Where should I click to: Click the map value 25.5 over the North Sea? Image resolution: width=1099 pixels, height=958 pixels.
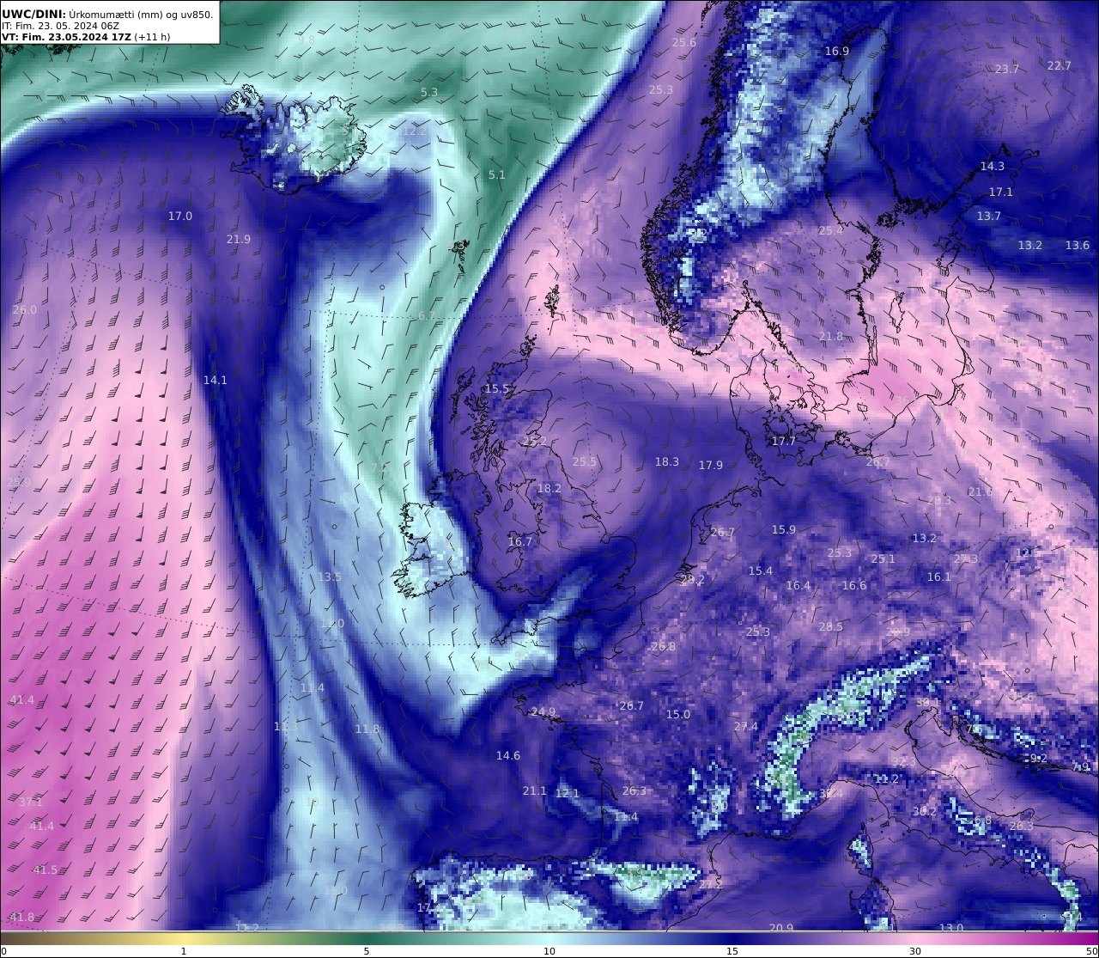(585, 462)
